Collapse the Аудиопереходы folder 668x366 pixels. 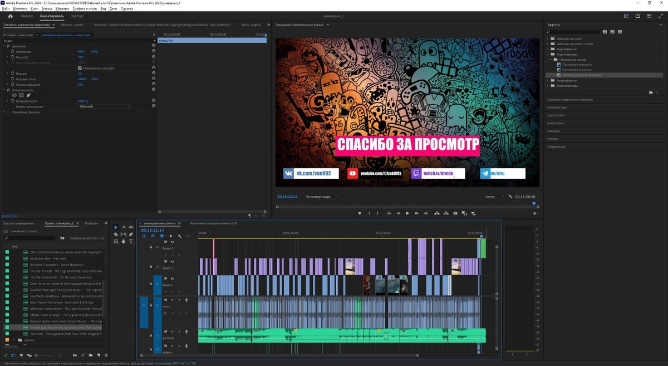point(547,55)
